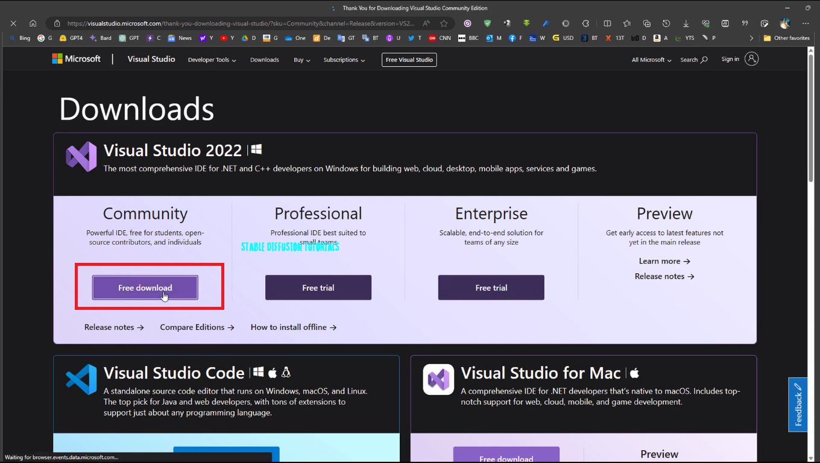Viewport: 820px width, 463px height.
Task: View site information lock icon
Action: (x=57, y=24)
